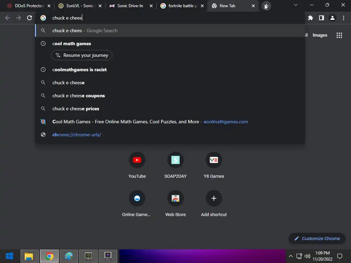This screenshot has height=263, width=351.
Task: Open the Google apps grid
Action: (339, 35)
